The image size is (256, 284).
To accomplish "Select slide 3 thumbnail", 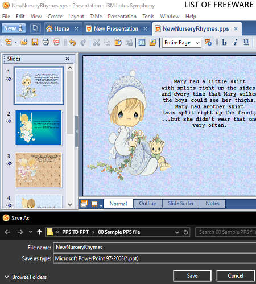I will (x=39, y=170).
